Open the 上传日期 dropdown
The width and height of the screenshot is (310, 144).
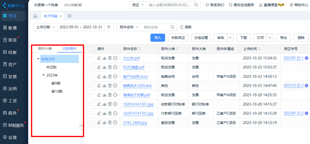[45, 27]
